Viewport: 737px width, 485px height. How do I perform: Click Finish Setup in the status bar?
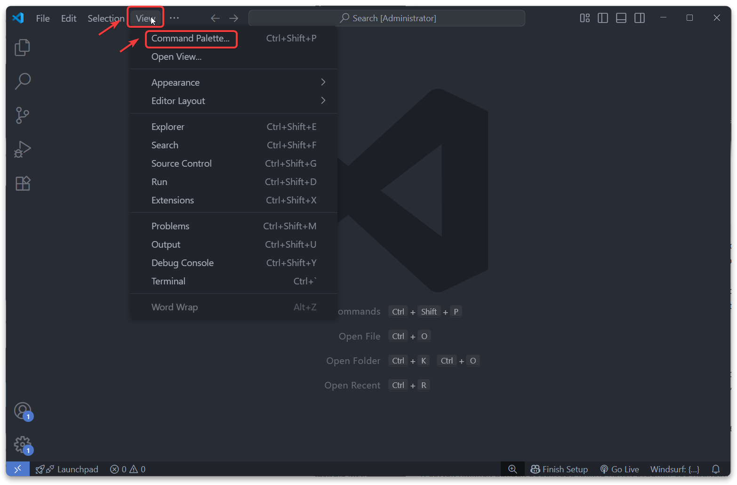[559, 469]
